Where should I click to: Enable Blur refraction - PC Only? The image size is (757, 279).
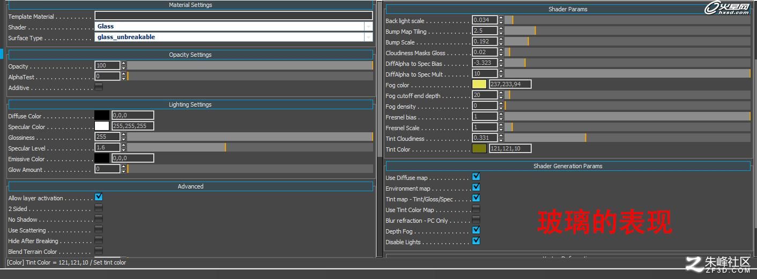pyautogui.click(x=476, y=220)
